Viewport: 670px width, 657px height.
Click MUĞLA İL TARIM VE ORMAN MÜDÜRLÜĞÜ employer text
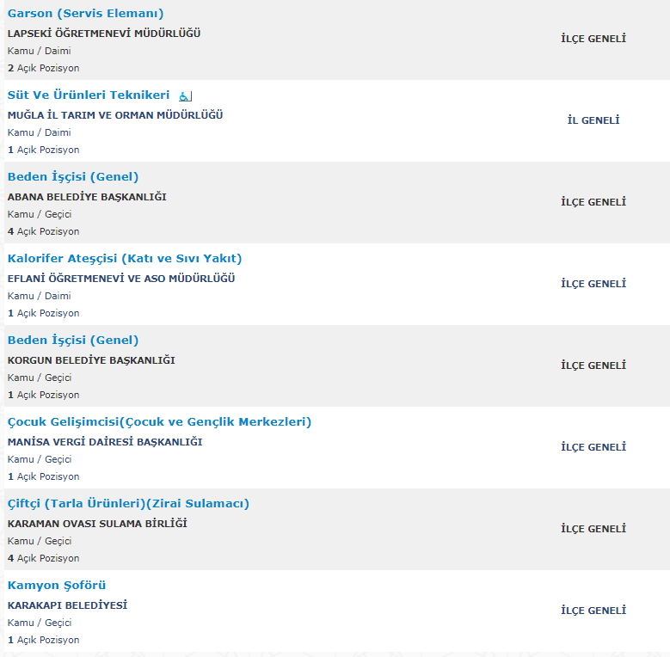pyautogui.click(x=115, y=115)
